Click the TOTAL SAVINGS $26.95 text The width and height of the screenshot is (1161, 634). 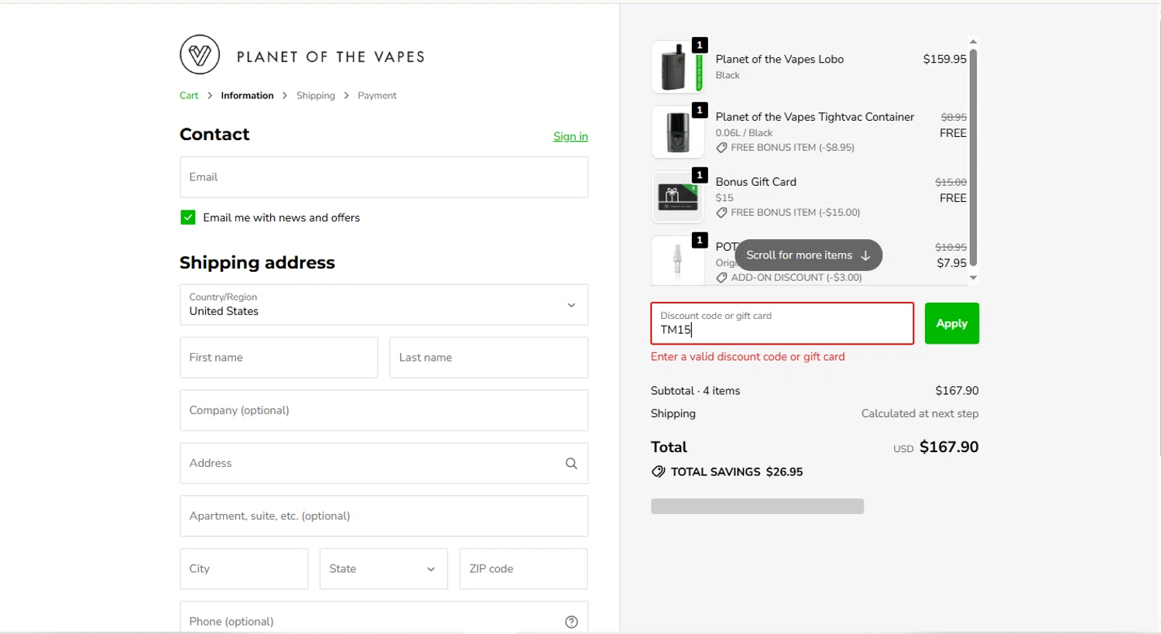click(737, 471)
